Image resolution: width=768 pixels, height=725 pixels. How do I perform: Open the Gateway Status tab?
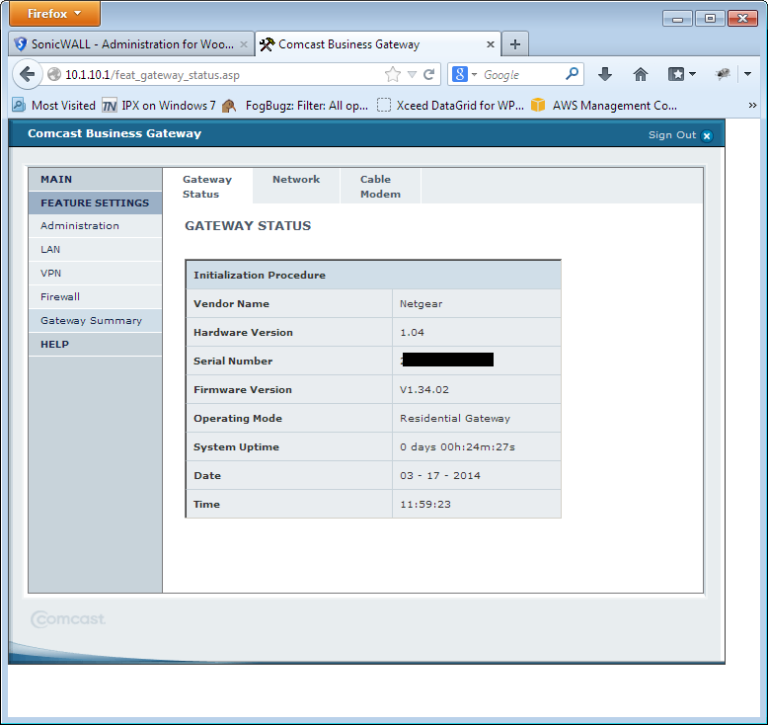(x=207, y=187)
